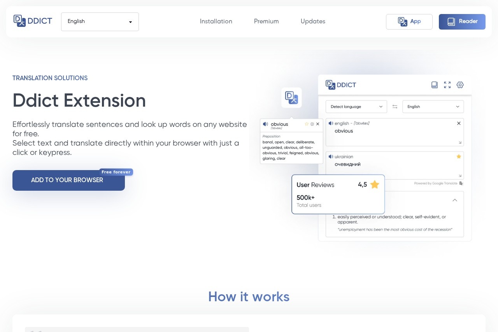Play audio for the english source text

point(331,123)
